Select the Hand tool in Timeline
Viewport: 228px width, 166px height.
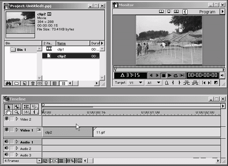point(9,112)
